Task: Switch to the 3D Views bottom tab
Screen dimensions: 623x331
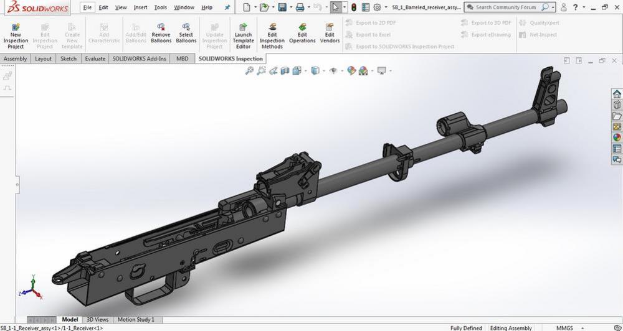Action: [x=98, y=320]
